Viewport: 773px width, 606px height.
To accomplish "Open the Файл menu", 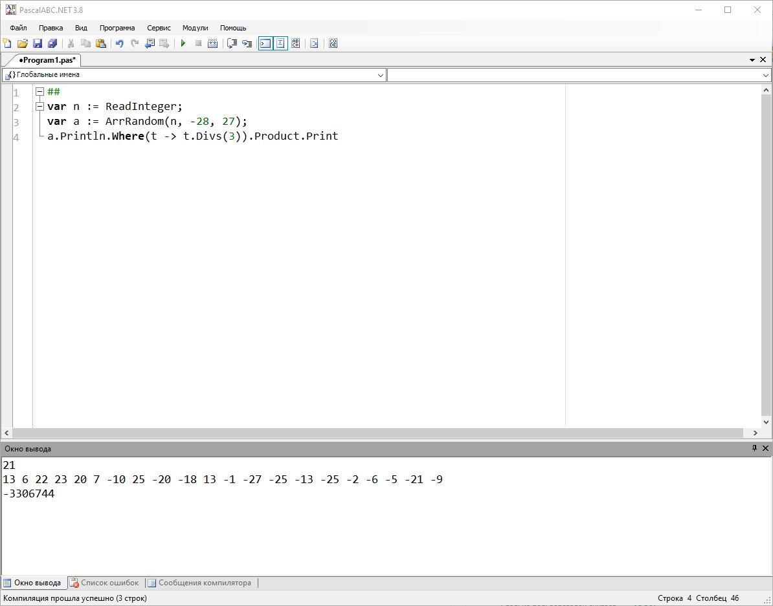I will tap(18, 28).
